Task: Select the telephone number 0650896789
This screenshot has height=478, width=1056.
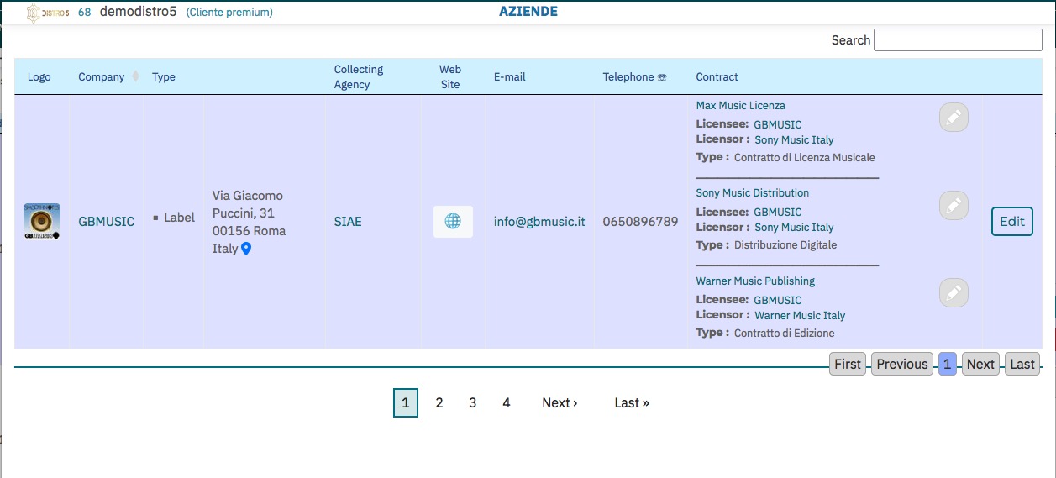Action: (640, 222)
